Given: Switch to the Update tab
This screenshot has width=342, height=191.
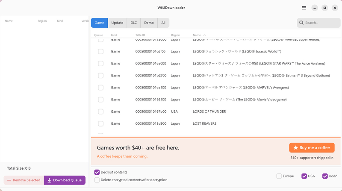Looking at the screenshot, I should [117, 23].
